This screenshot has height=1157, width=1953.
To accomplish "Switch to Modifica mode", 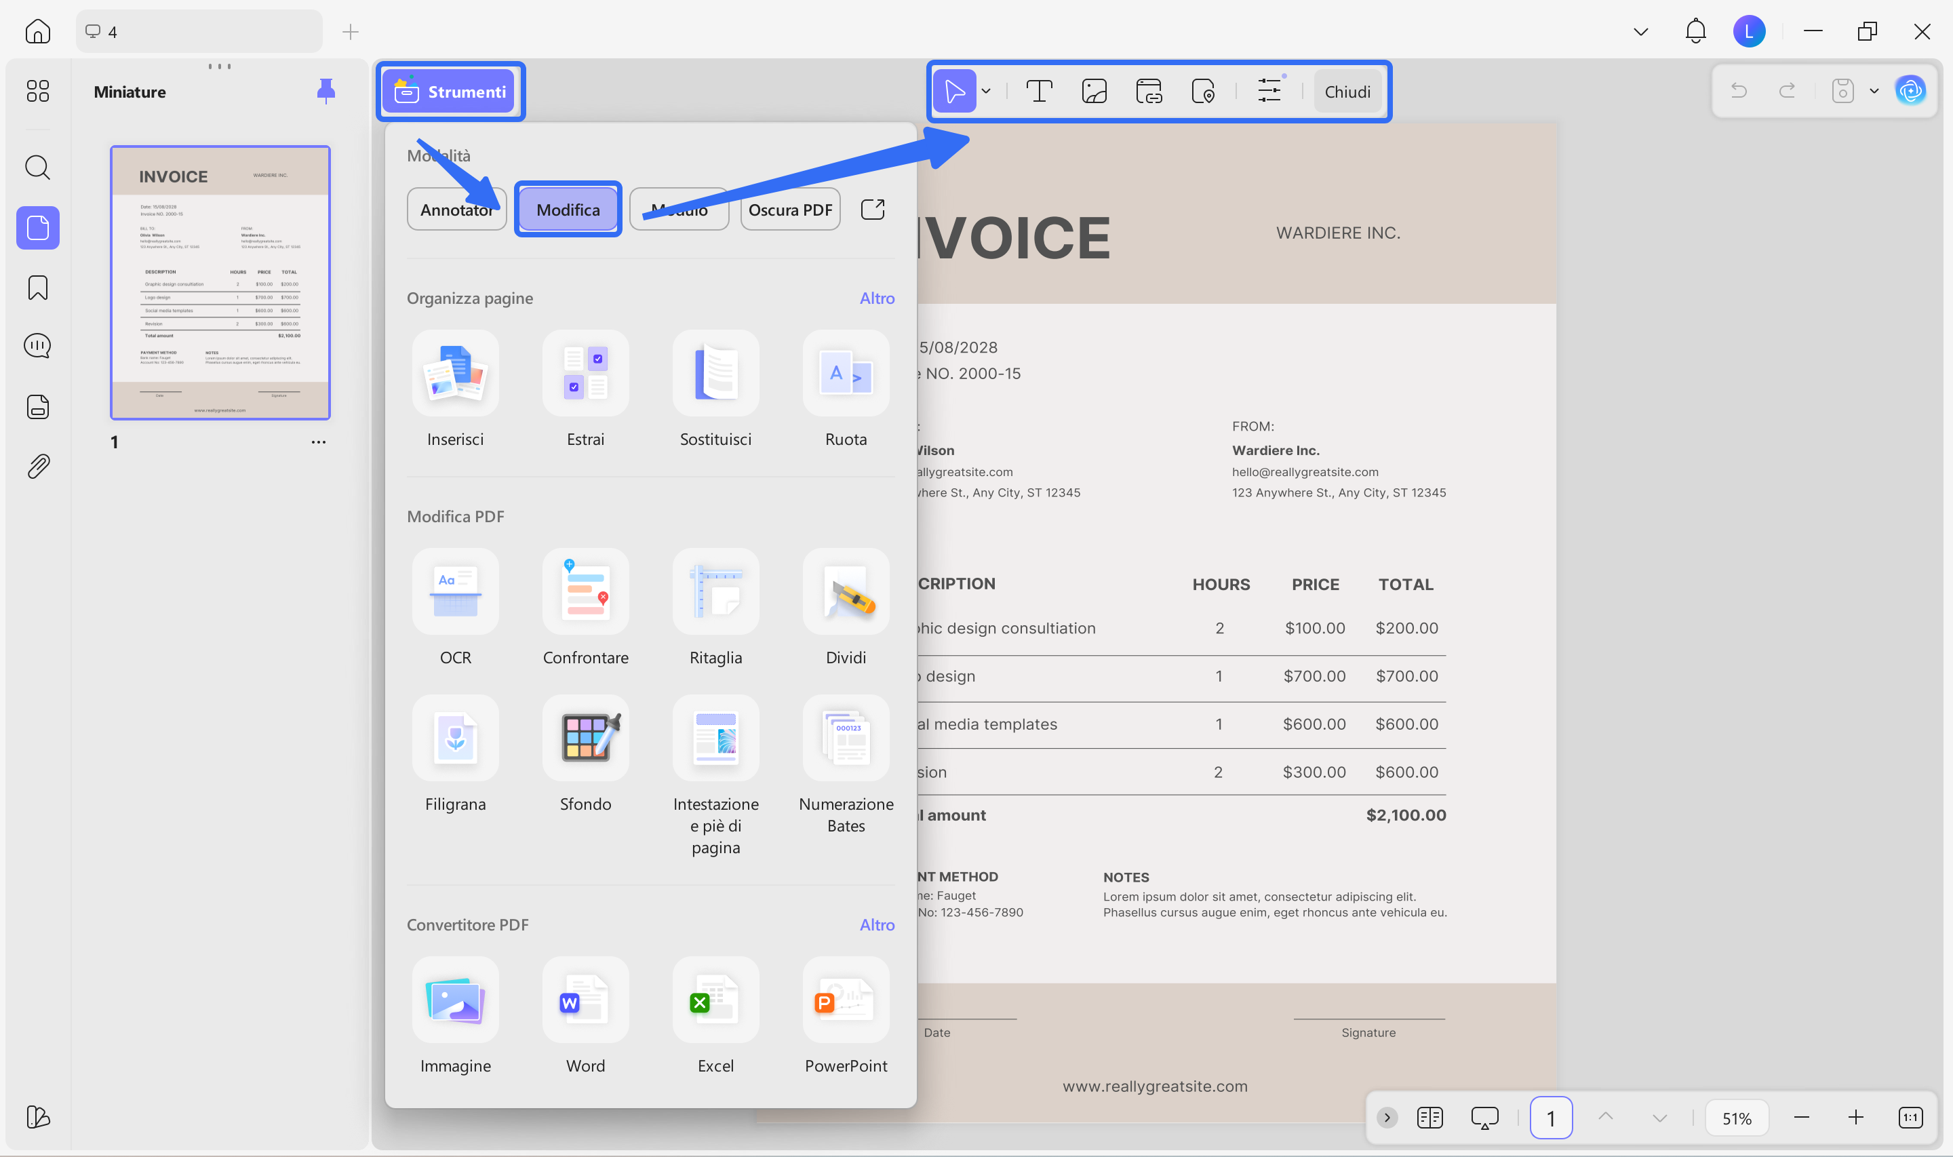I will 568,209.
